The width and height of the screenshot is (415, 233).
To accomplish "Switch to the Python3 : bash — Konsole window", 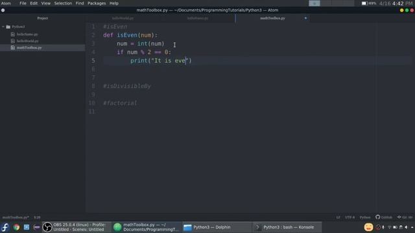I will (287, 227).
